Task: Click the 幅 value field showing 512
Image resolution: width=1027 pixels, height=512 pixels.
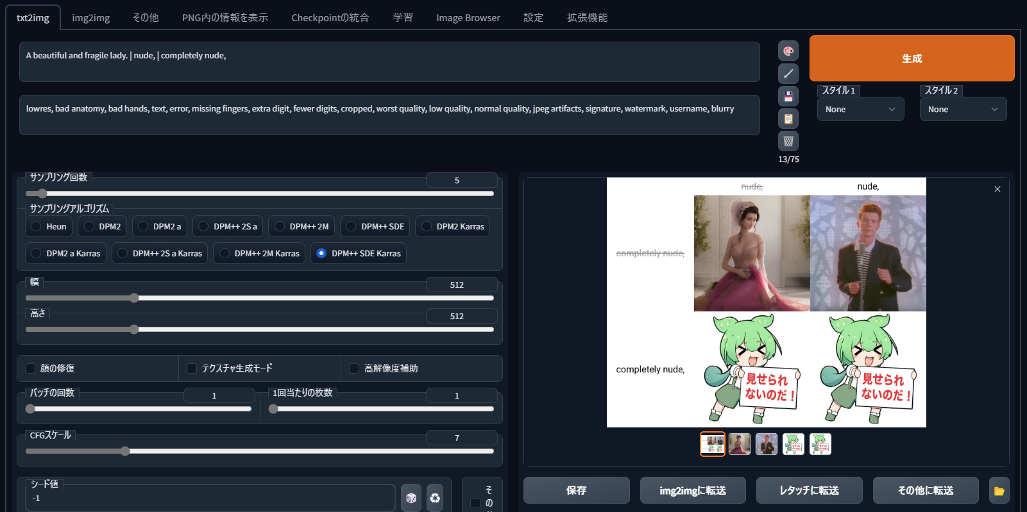Action: click(x=462, y=285)
